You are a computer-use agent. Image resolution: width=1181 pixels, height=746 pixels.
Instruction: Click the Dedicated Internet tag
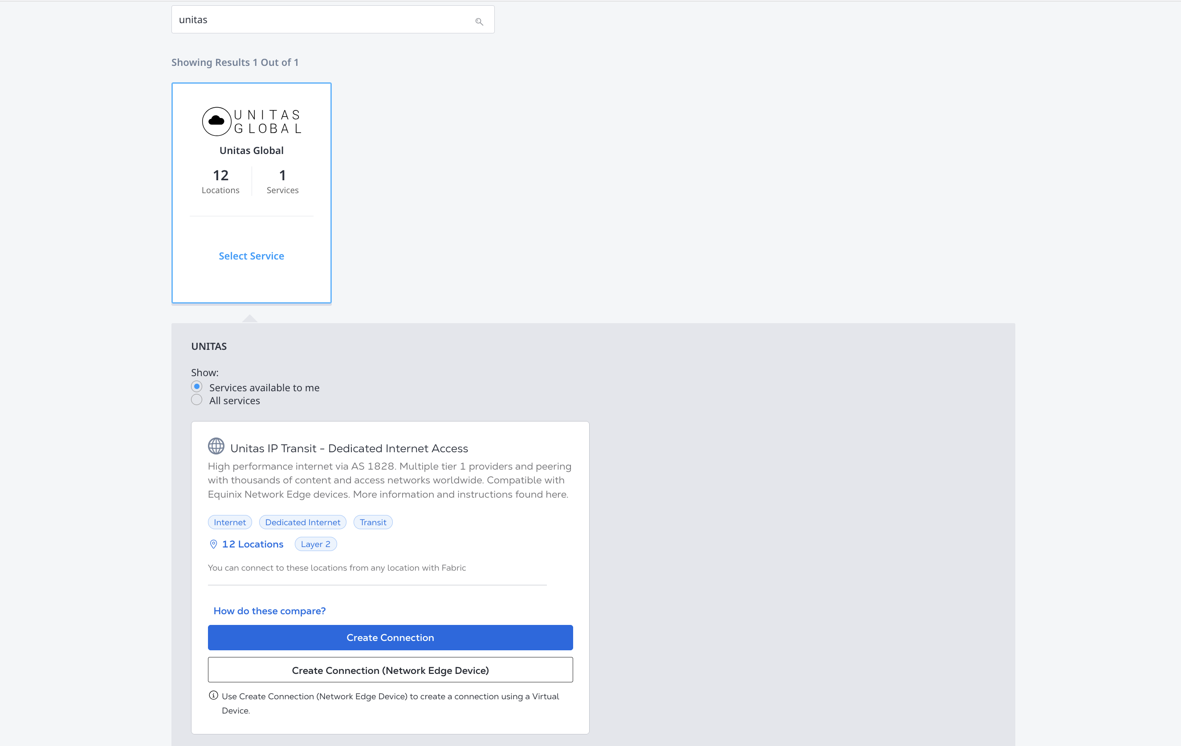point(303,523)
